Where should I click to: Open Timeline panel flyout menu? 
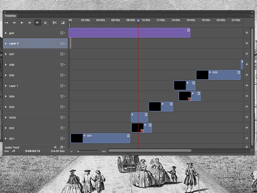click(251, 16)
